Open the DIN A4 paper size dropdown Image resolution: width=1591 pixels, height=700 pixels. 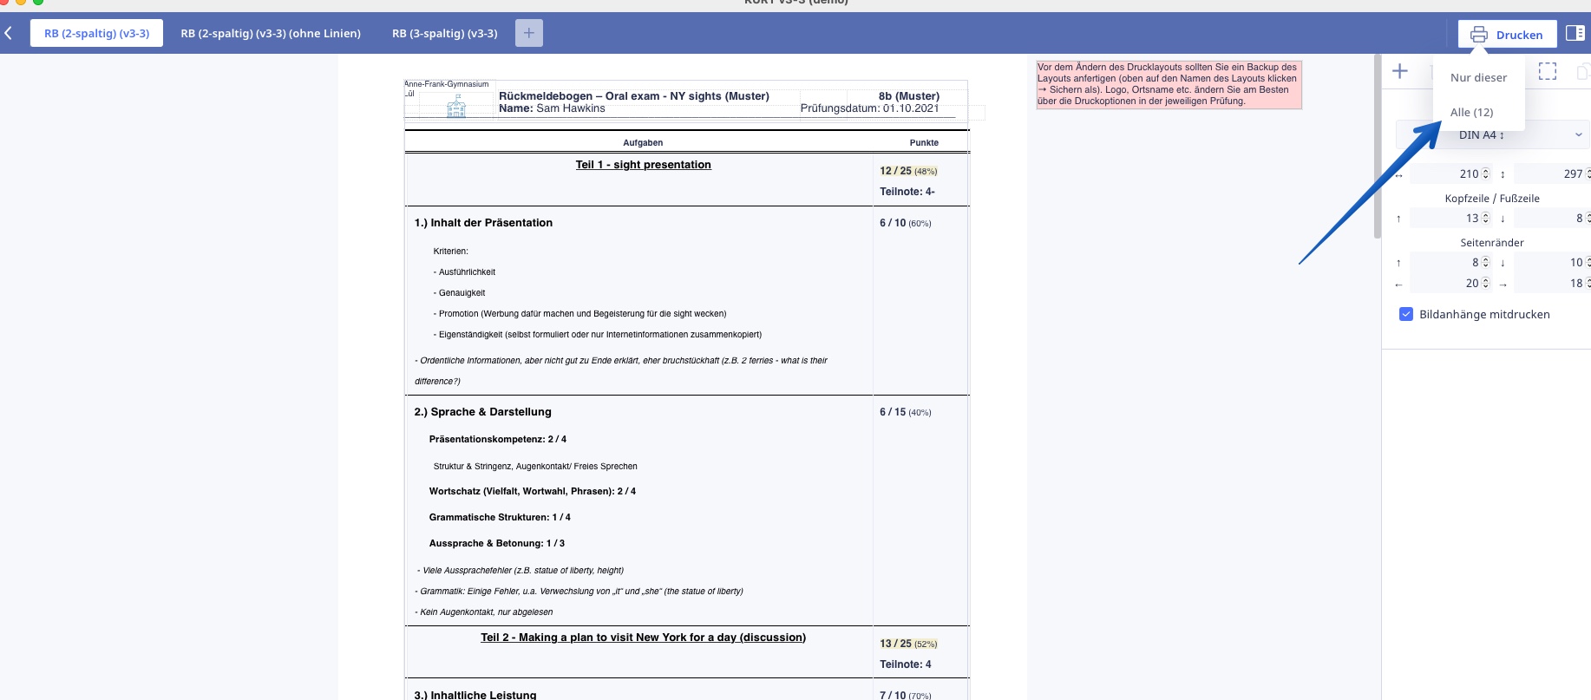(1493, 134)
